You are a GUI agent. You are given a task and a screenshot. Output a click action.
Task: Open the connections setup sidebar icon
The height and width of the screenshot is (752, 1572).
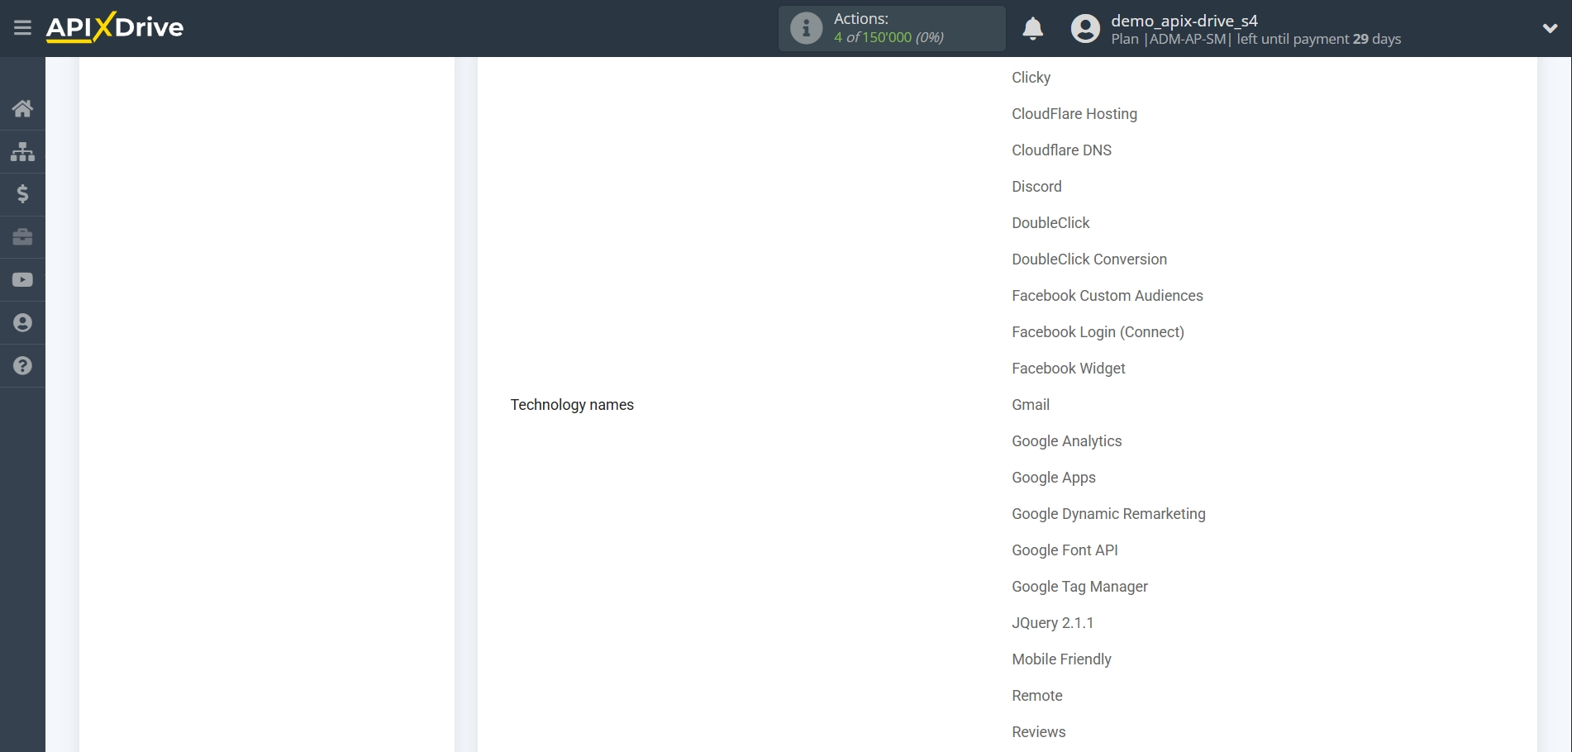coord(22,151)
